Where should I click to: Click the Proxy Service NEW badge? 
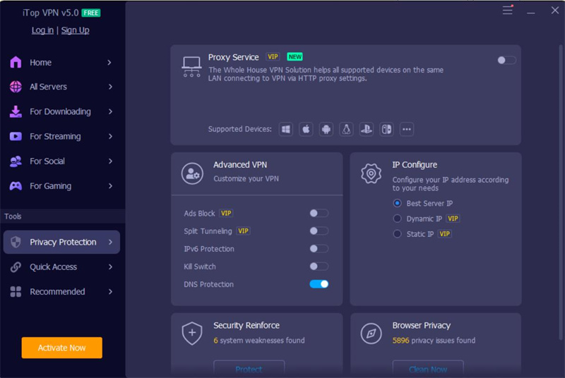295,57
